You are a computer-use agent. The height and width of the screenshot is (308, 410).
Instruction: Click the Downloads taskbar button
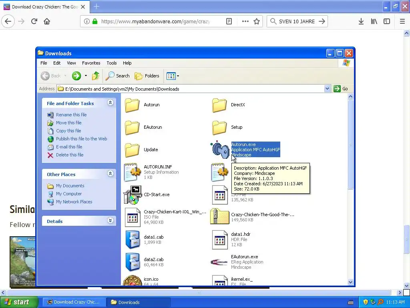(x=139, y=302)
